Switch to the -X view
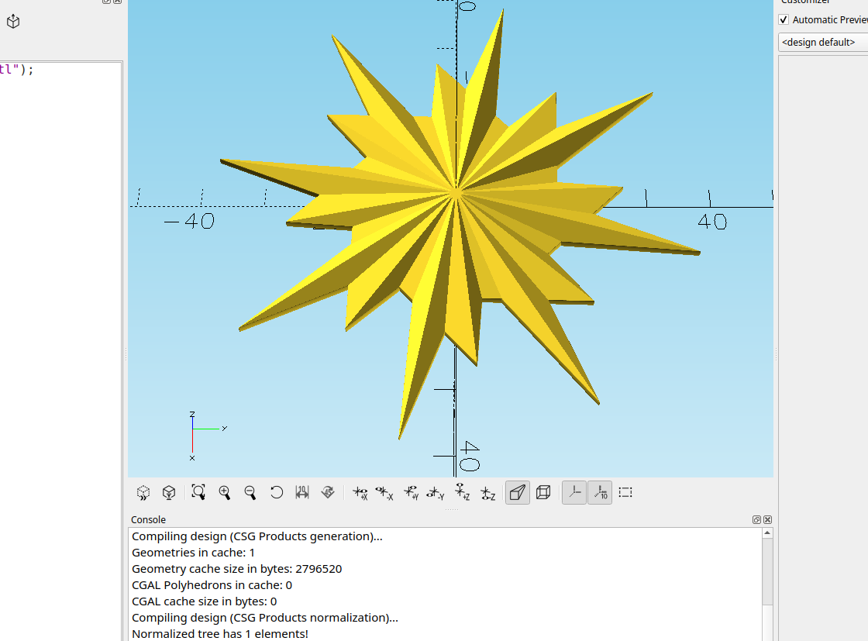 pyautogui.click(x=384, y=493)
